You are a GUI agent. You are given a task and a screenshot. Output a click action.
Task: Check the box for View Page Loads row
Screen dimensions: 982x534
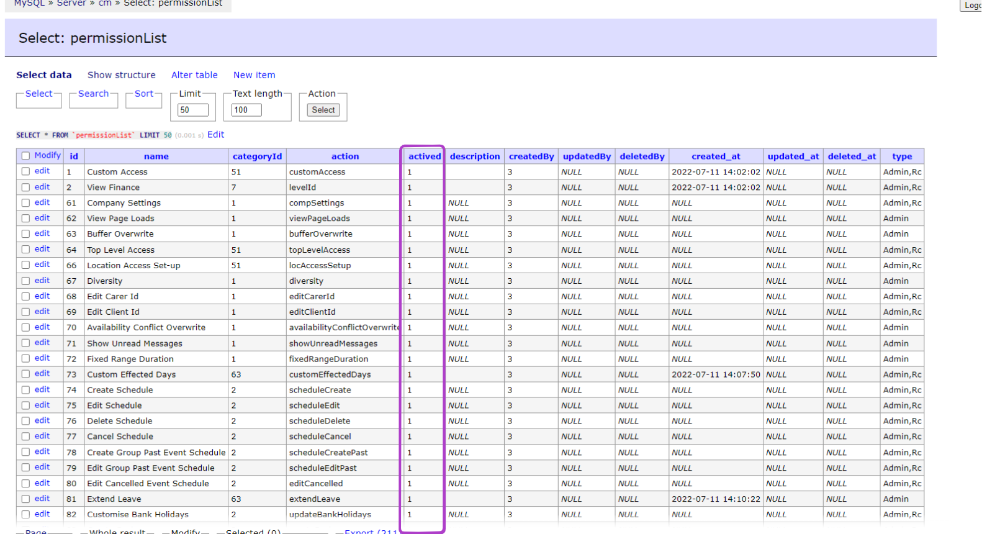click(25, 218)
